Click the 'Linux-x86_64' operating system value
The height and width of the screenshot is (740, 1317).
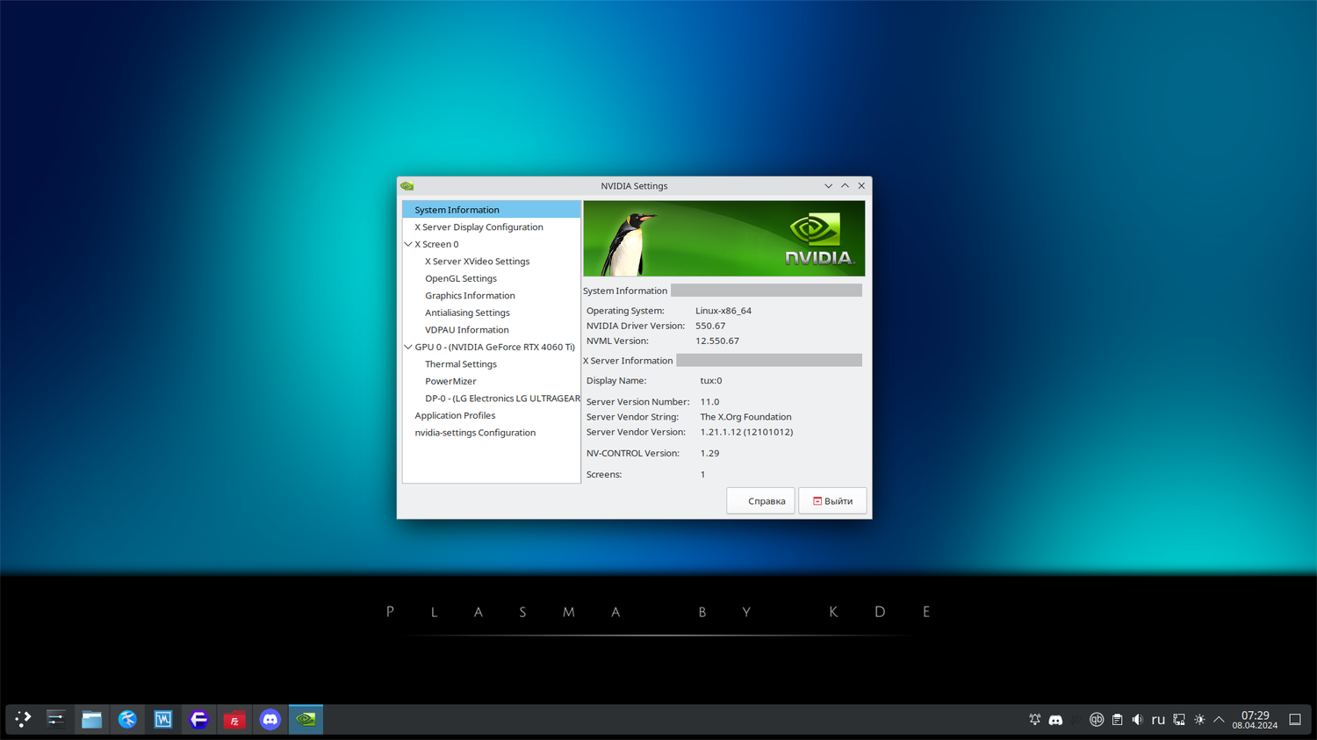(x=723, y=311)
